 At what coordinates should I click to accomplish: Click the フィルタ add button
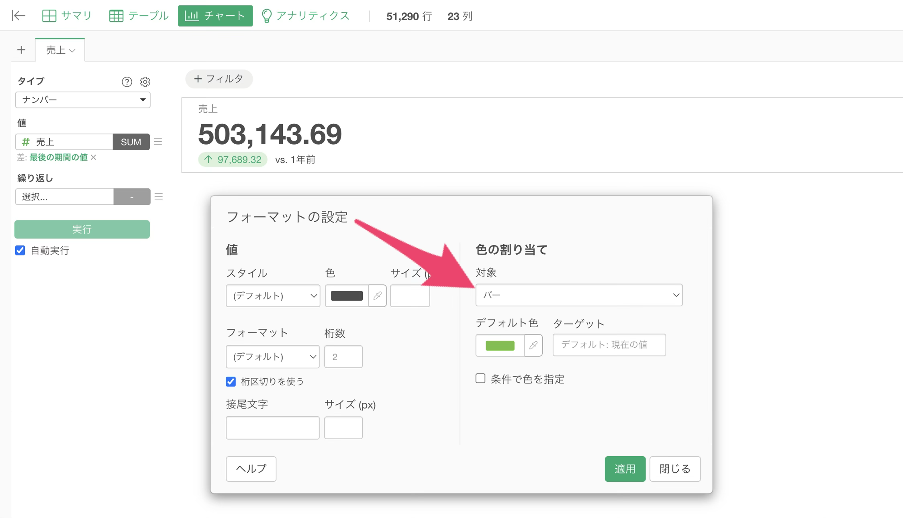coord(219,79)
